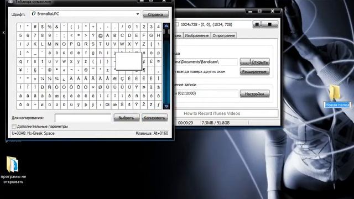Select the 'програмы не открывать' desktop folder
The height and width of the screenshot is (199, 354).
13,170
